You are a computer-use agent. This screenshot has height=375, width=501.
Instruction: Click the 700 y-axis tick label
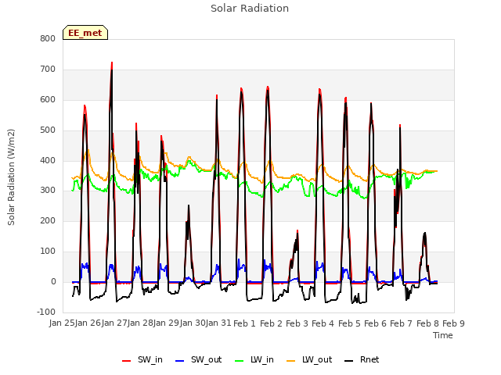coord(48,70)
